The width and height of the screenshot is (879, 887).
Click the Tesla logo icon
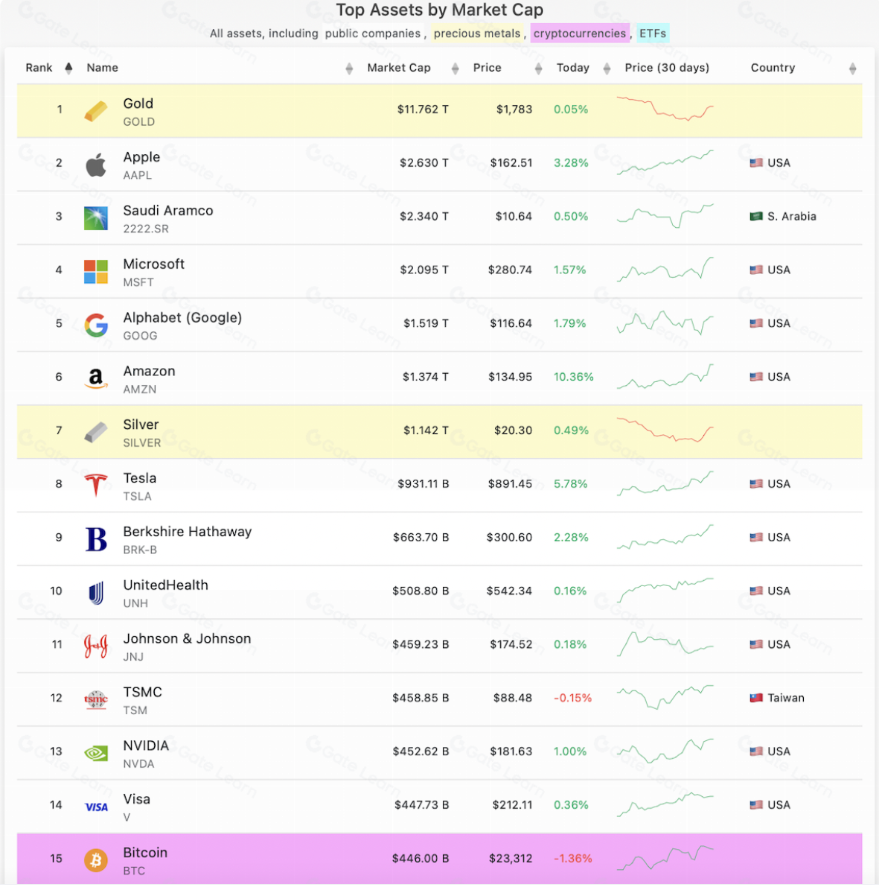click(96, 485)
